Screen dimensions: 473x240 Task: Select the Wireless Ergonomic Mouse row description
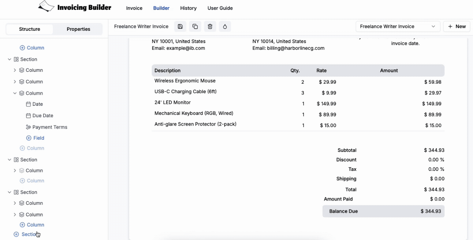point(185,81)
